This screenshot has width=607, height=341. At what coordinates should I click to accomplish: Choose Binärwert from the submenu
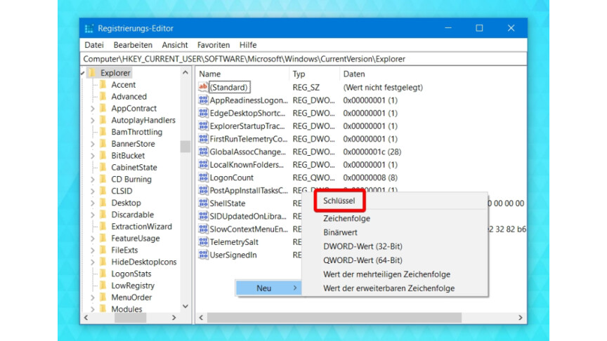tap(340, 232)
